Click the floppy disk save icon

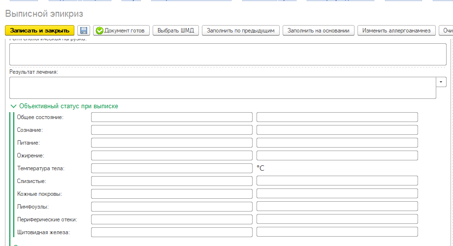coord(84,31)
